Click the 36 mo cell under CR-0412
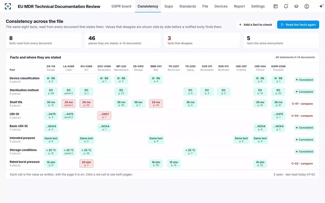 (138, 104)
